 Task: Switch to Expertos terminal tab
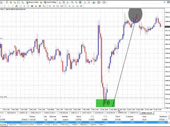click(93, 125)
